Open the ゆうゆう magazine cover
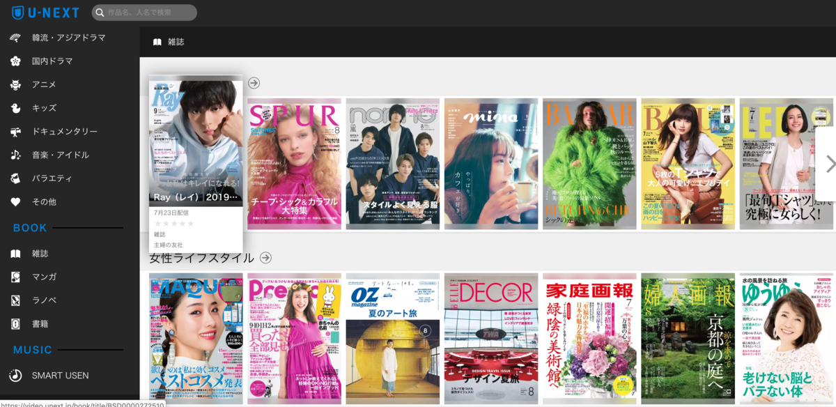 coord(786,339)
